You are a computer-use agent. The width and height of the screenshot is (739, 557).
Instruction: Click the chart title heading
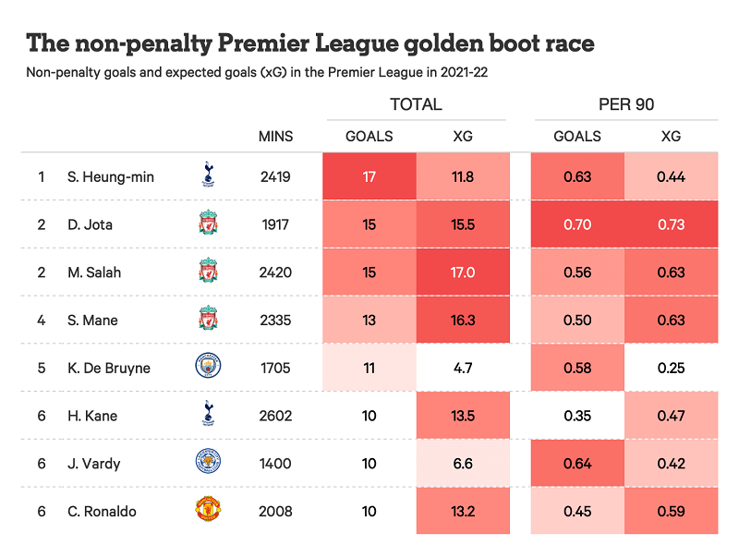[x=310, y=42]
